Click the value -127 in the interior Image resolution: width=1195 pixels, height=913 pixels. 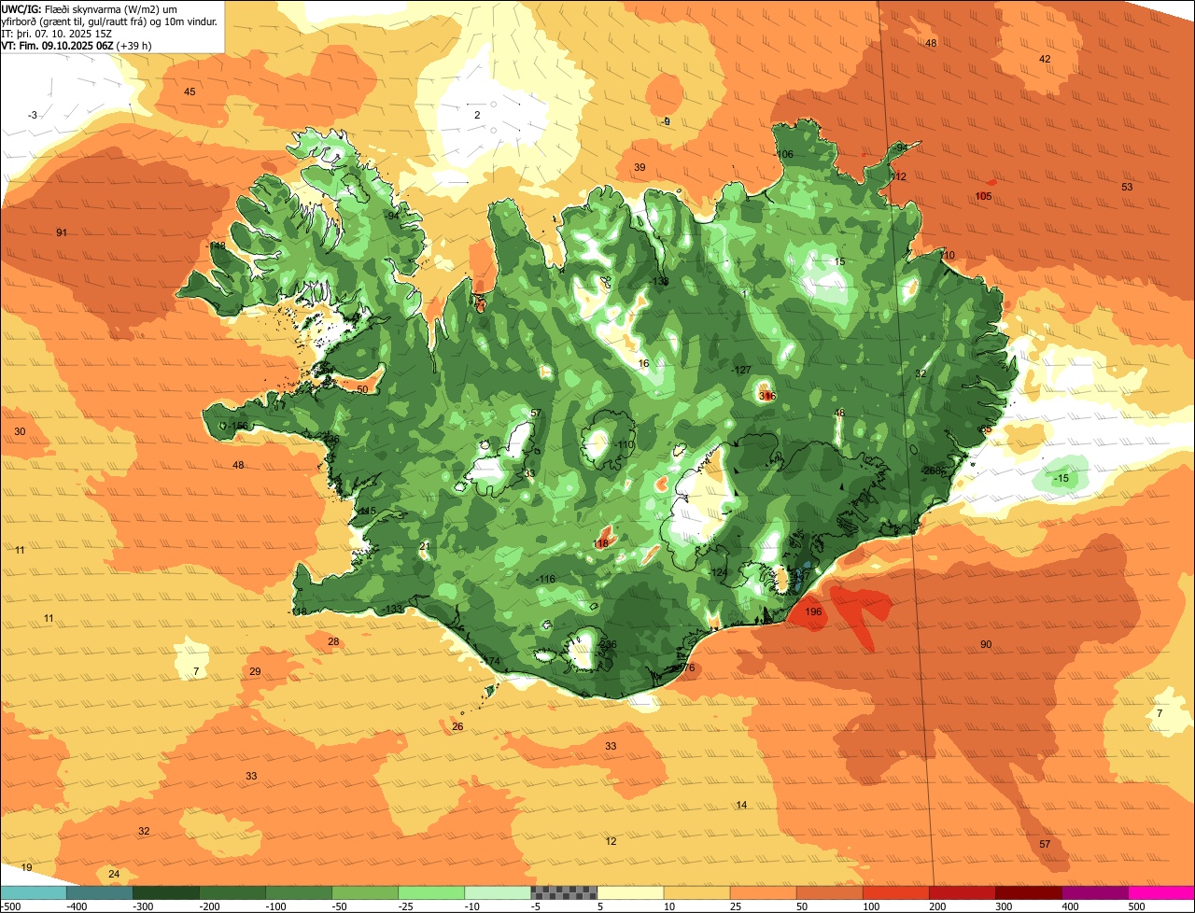tap(741, 371)
